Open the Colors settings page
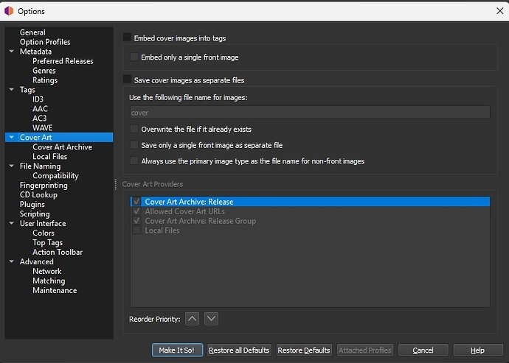The image size is (509, 363). pyautogui.click(x=44, y=233)
